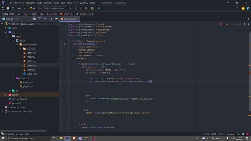The width and height of the screenshot is (251, 141).
Task: Click the Debug bug icon
Action: pyautogui.click(x=76, y=9)
